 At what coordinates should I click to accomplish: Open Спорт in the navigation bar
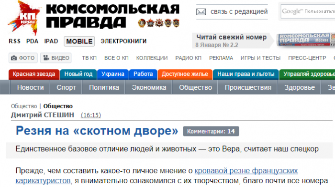(66, 87)
